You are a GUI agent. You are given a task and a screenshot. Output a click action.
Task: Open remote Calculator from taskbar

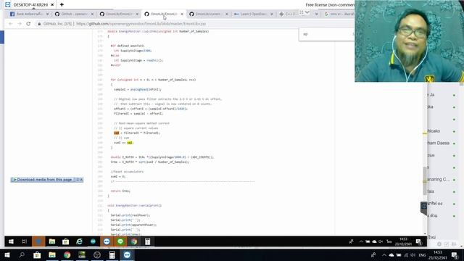pos(147,241)
